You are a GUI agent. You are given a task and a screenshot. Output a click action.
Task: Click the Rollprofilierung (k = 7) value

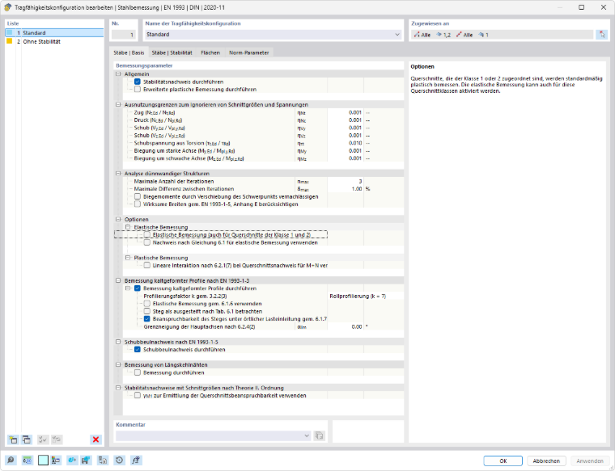click(366, 296)
